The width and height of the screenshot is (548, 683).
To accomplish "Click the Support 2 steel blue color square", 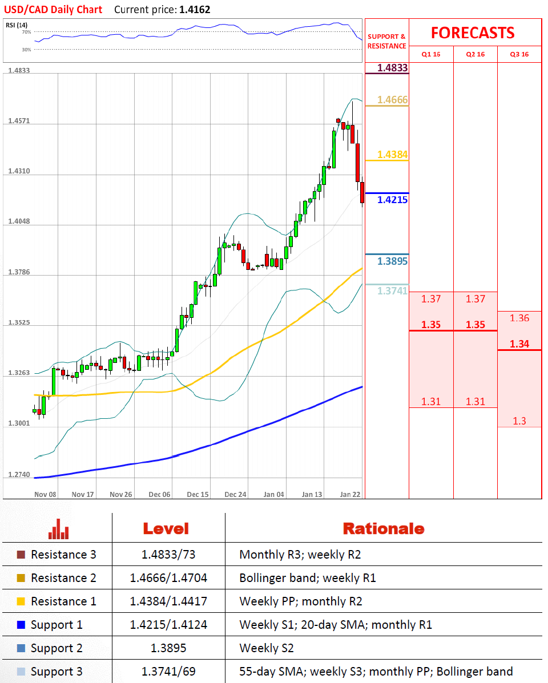I will (x=21, y=648).
